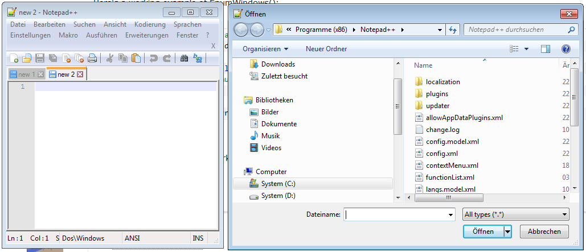The image size is (586, 252).
Task: Open the Kodierung menu
Action: (x=150, y=24)
